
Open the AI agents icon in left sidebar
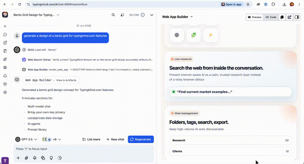click(x=5, y=43)
